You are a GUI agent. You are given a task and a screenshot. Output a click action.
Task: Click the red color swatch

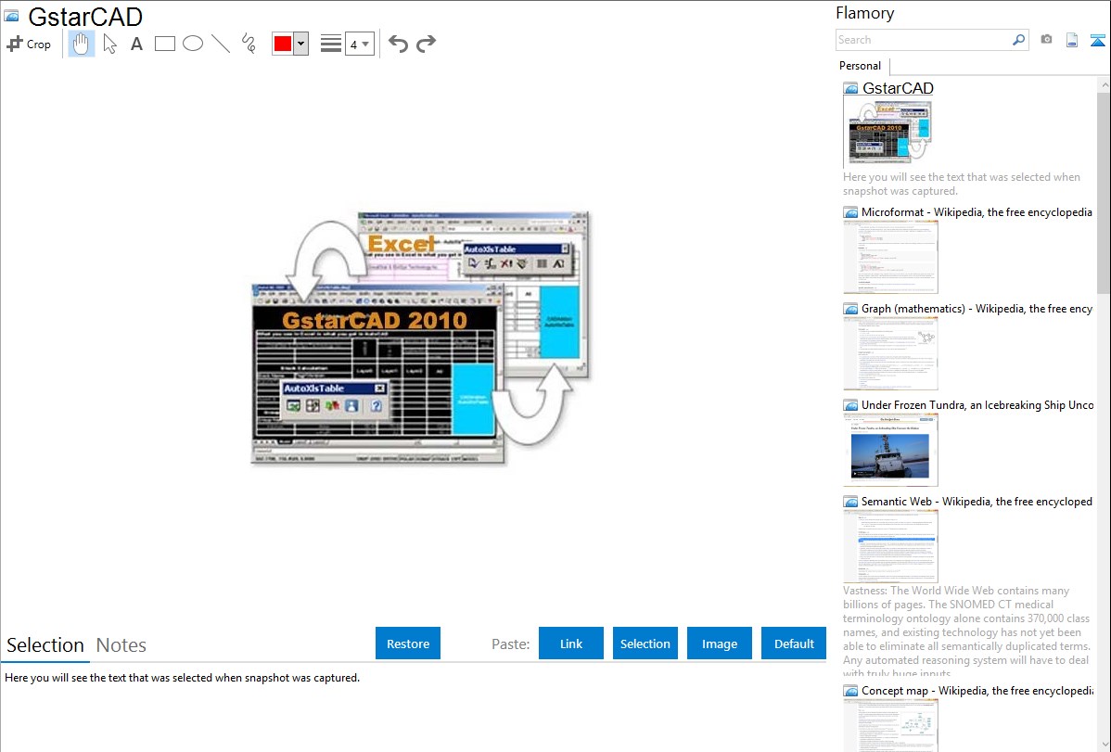(283, 44)
